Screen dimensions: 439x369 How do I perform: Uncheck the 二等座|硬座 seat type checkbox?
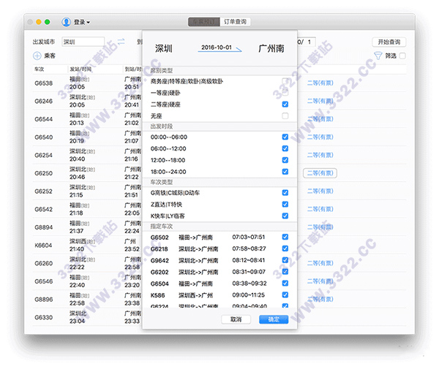tap(285, 104)
